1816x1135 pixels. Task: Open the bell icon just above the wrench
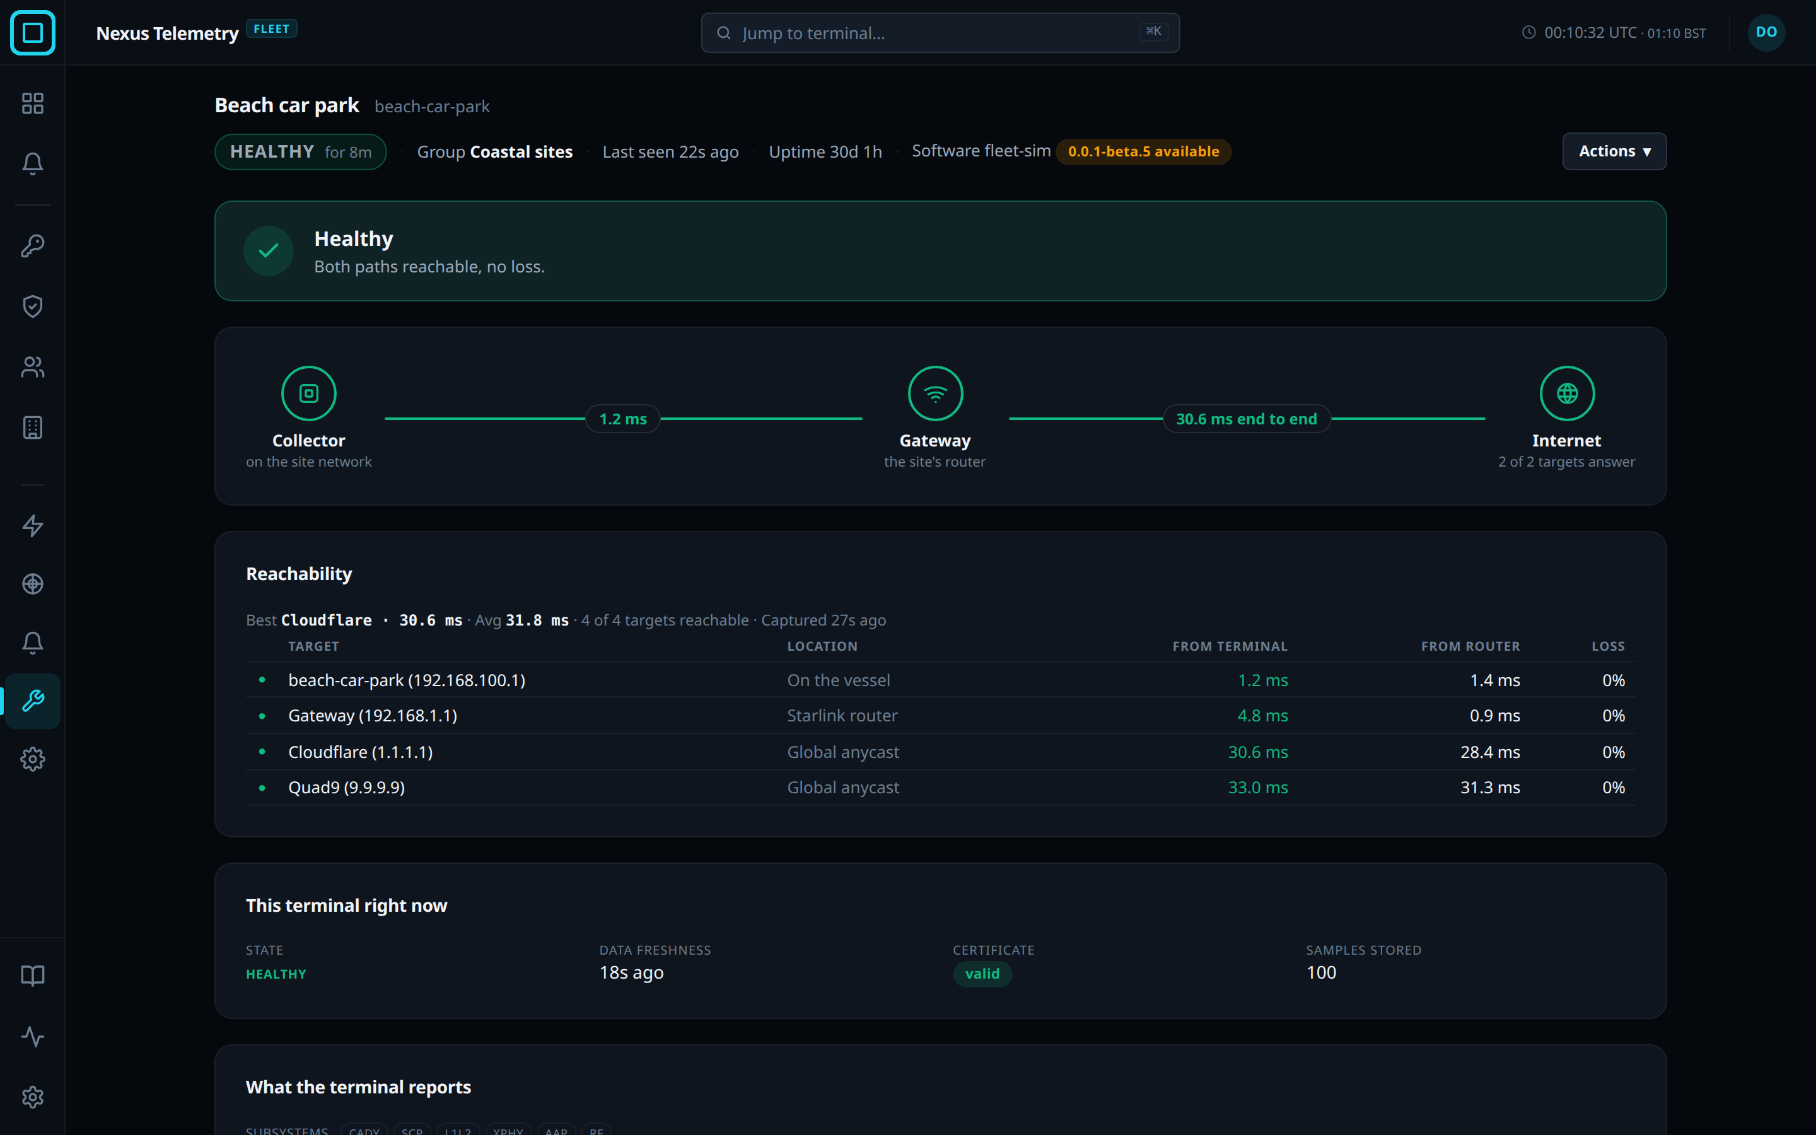click(32, 643)
